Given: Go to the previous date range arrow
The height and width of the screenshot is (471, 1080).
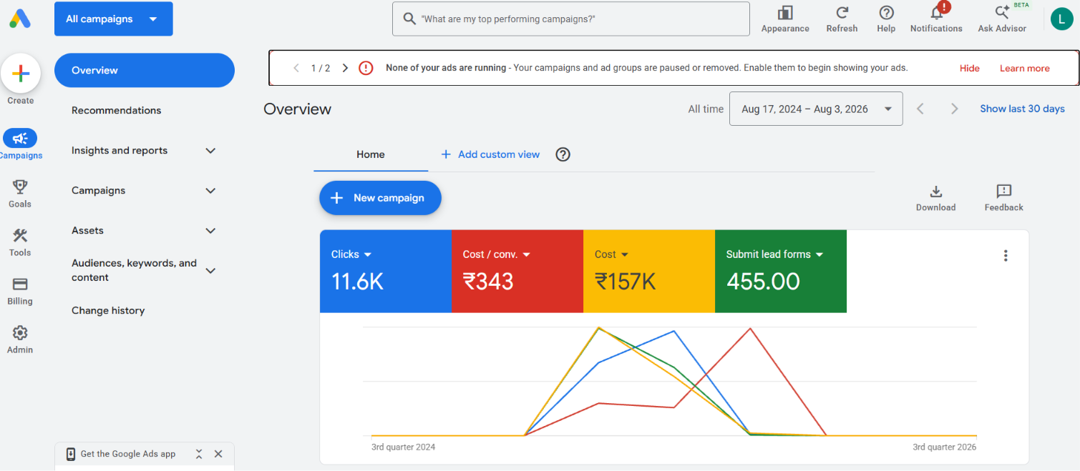Looking at the screenshot, I should 920,109.
